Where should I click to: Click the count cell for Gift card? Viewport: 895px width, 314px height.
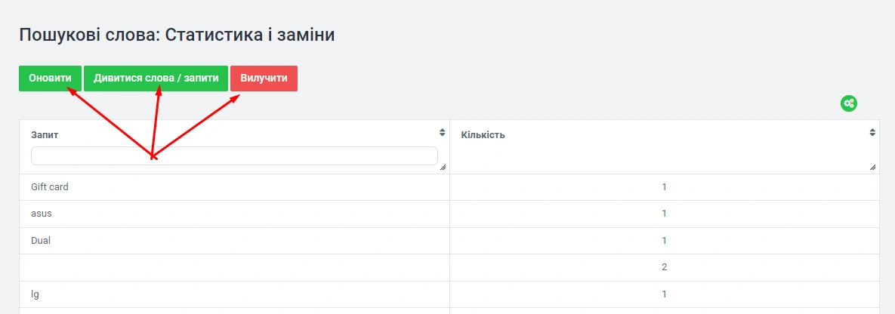(x=664, y=187)
